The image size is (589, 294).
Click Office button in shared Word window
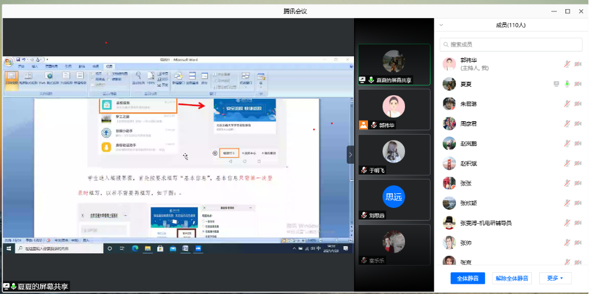click(9, 62)
